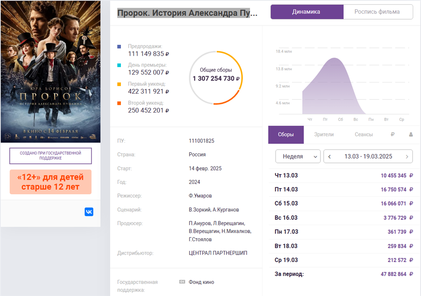
Task: Select the date range 13.03 - 19.03.2025
Action: click(368, 156)
